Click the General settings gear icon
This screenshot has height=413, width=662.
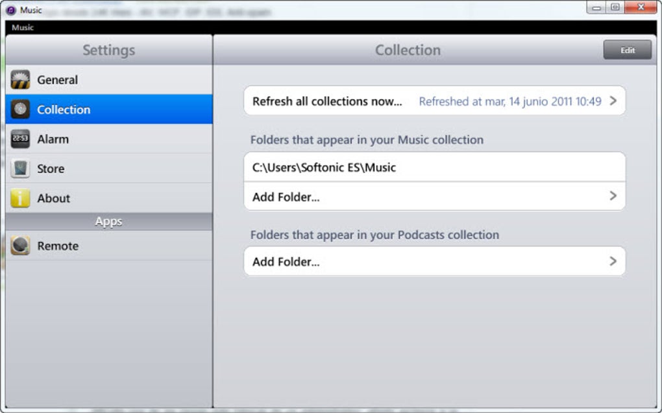(20, 80)
